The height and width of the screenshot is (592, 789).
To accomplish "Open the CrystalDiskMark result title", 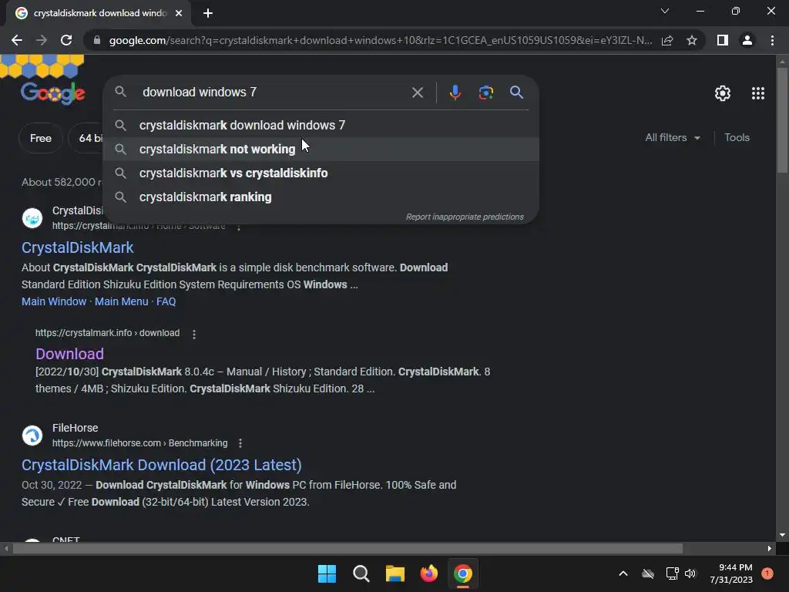I will pyautogui.click(x=78, y=247).
